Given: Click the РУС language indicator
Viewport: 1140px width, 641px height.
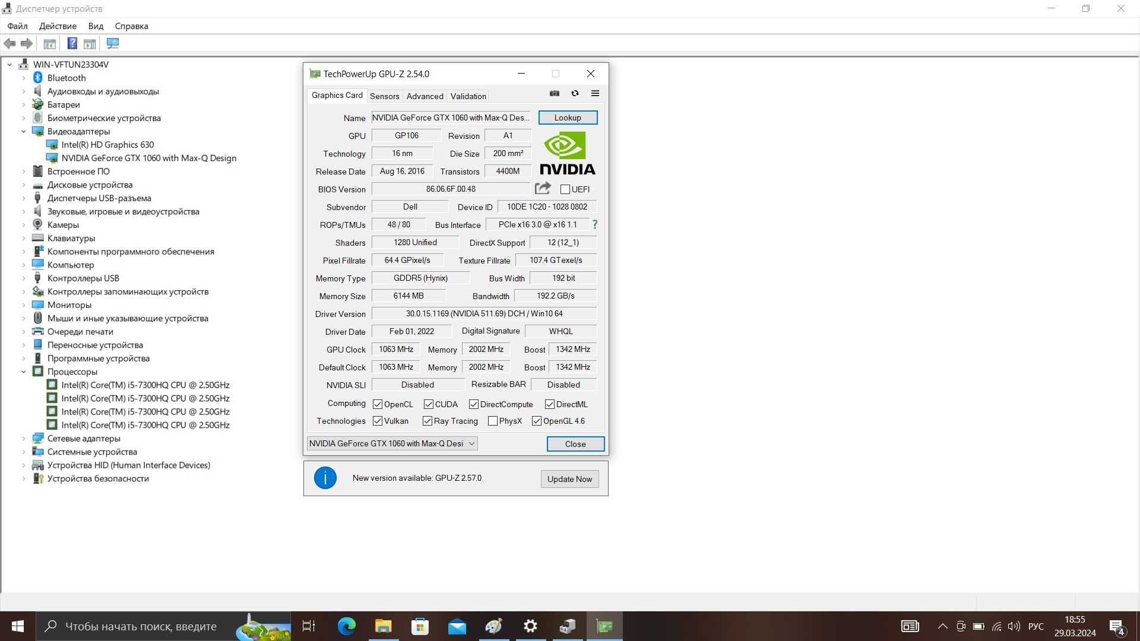Looking at the screenshot, I should click(x=1036, y=626).
